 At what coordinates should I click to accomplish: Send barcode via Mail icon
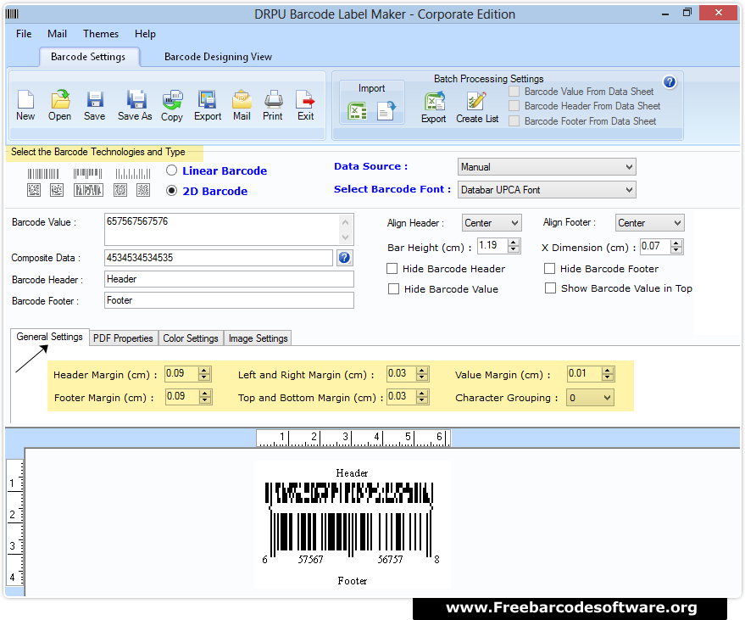pyautogui.click(x=242, y=105)
